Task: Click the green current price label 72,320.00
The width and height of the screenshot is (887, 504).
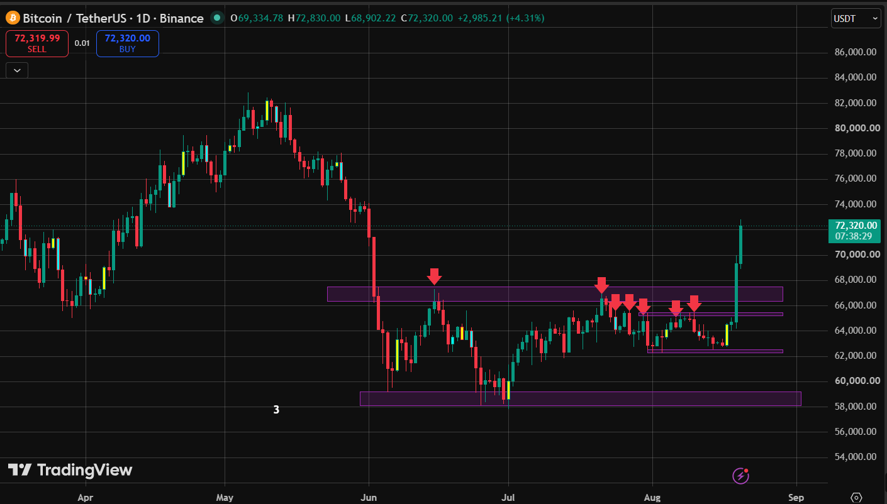Action: pos(856,230)
